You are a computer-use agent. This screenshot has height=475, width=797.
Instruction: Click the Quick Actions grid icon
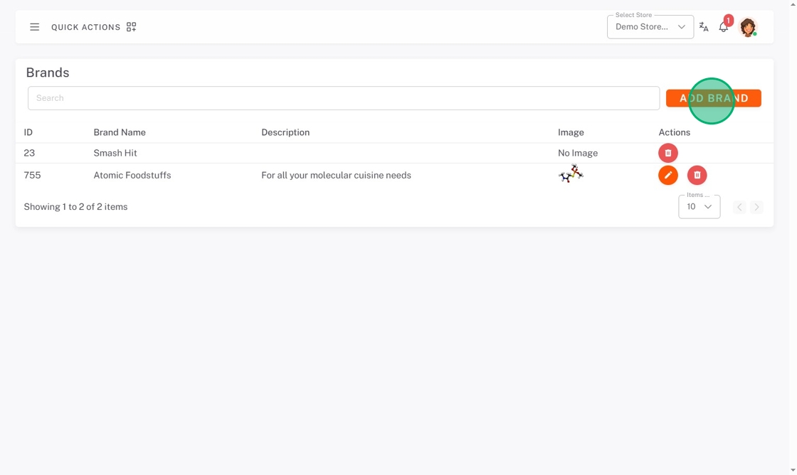131,27
